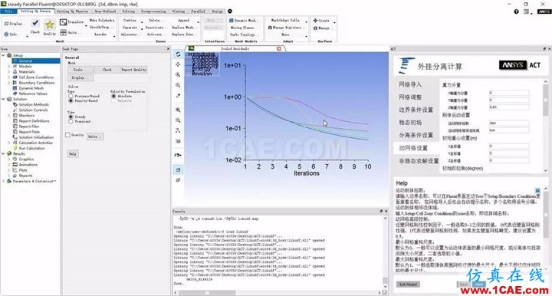Select 网格导入 wizard step
Image resolution: width=552 pixels, height=296 pixels.
coord(410,84)
